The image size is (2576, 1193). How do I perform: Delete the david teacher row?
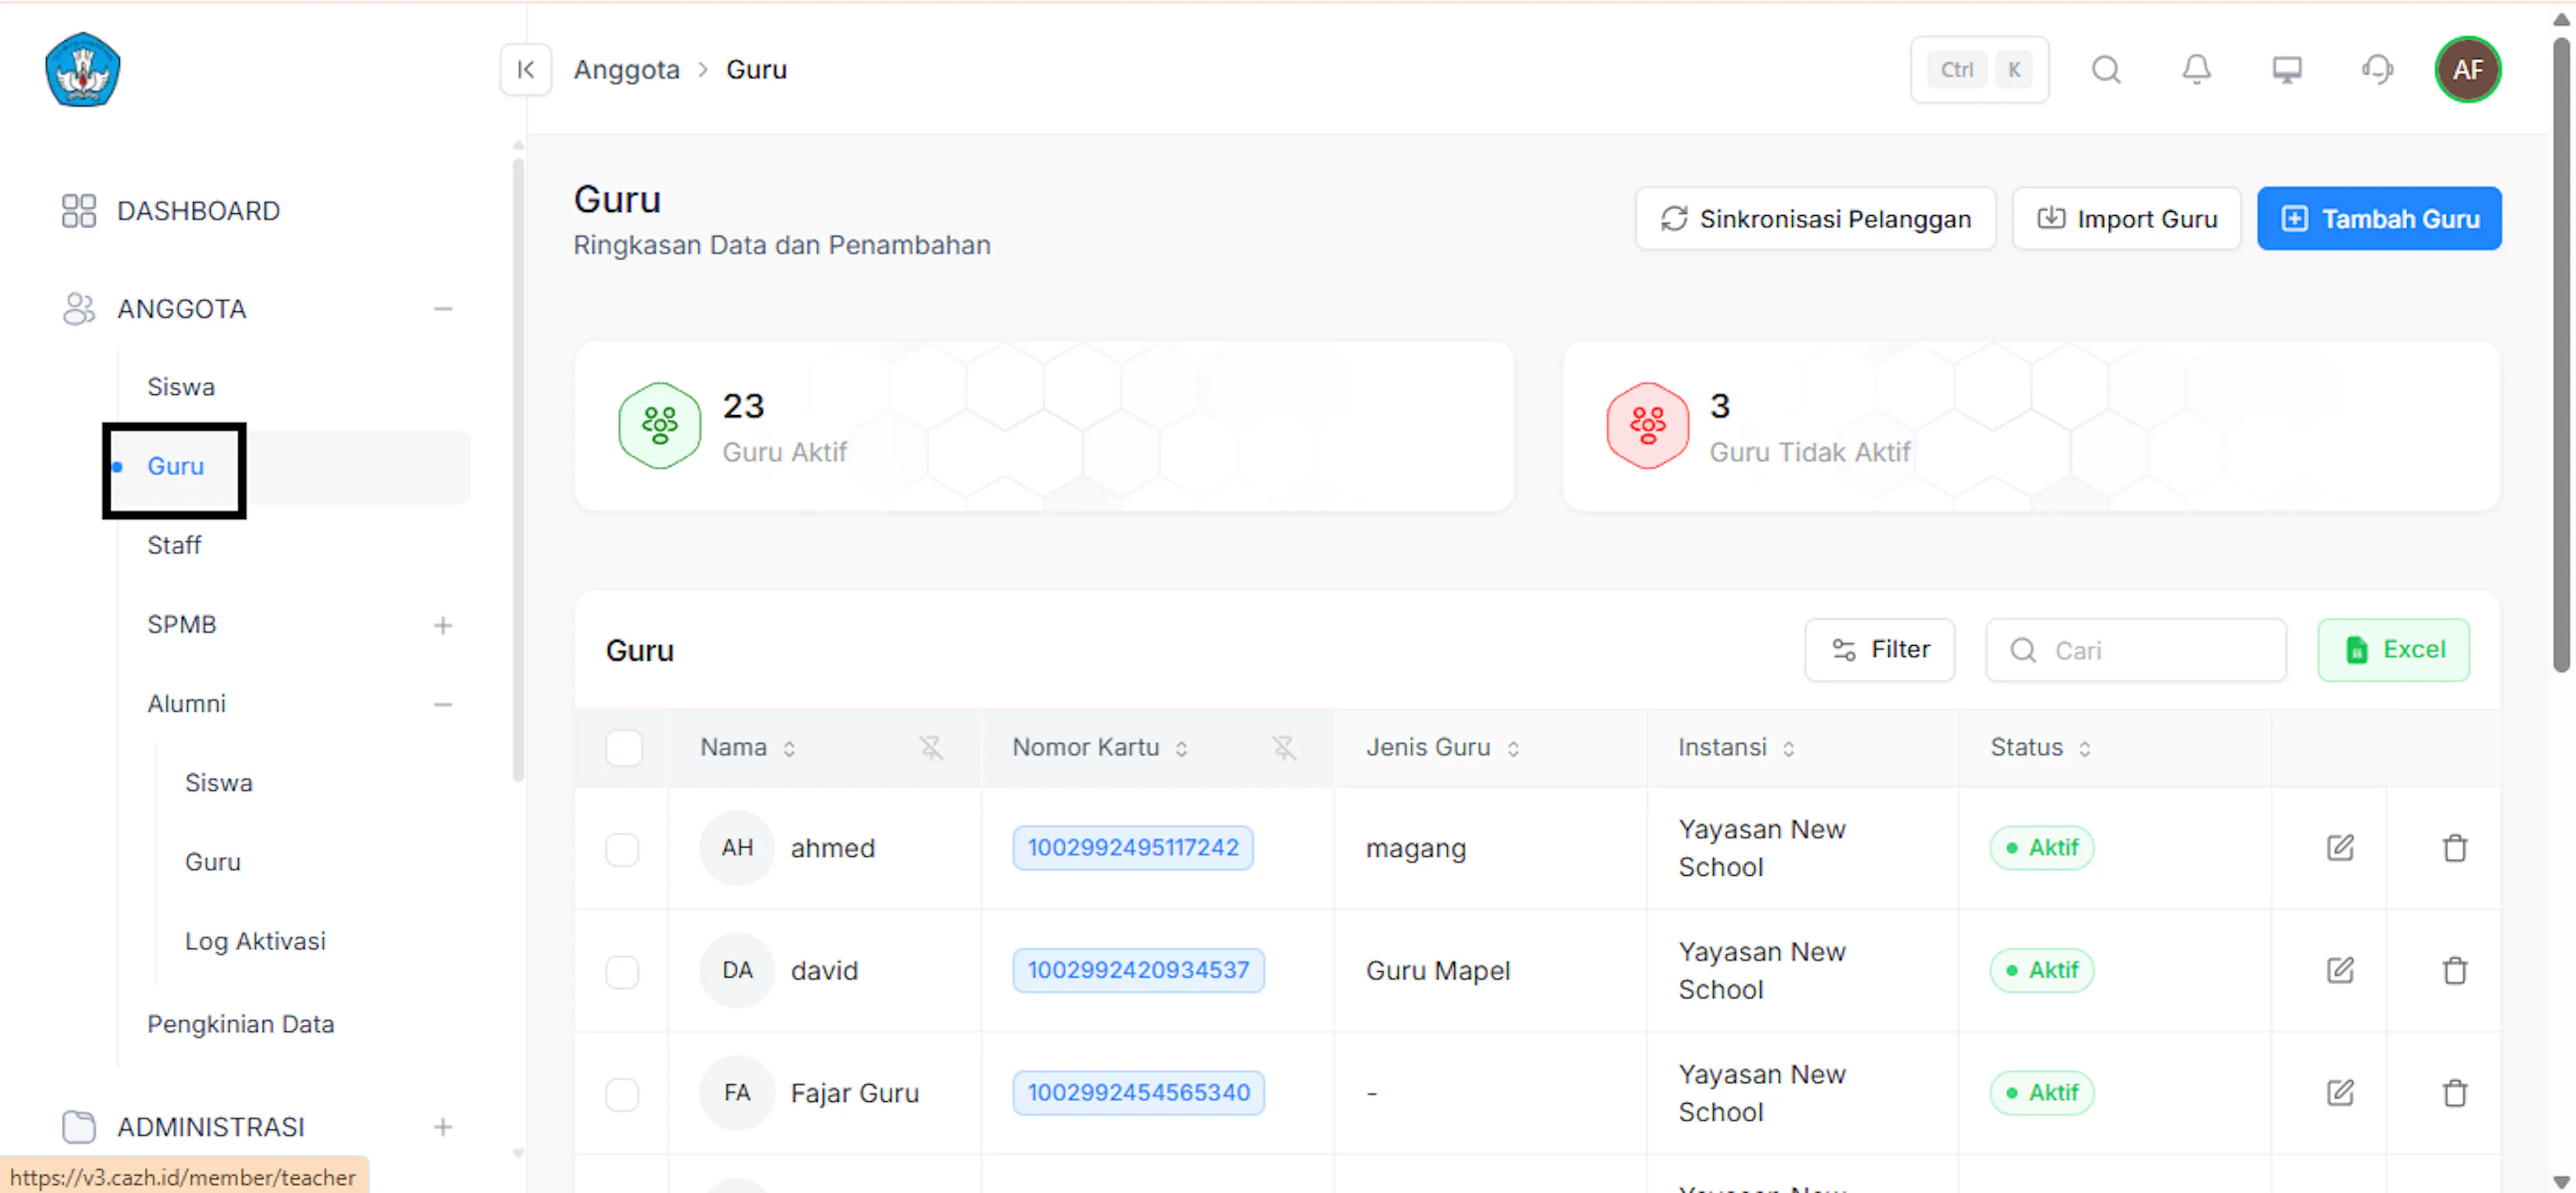2455,971
